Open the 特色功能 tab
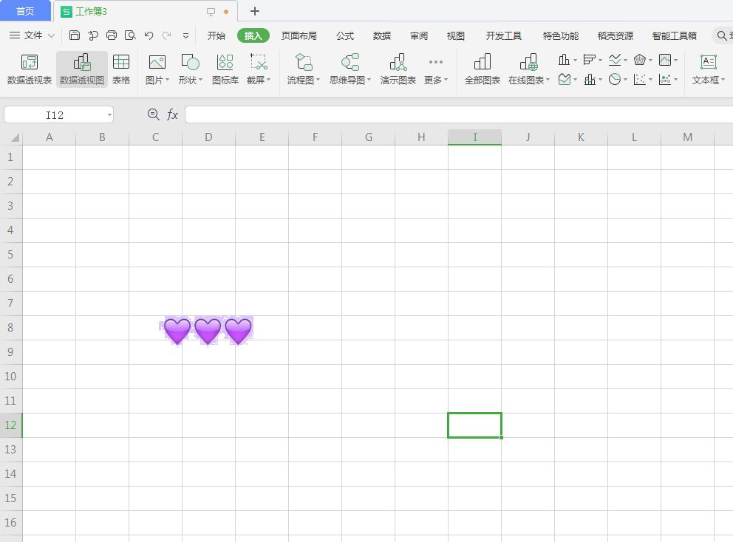The height and width of the screenshot is (542, 733). click(561, 35)
